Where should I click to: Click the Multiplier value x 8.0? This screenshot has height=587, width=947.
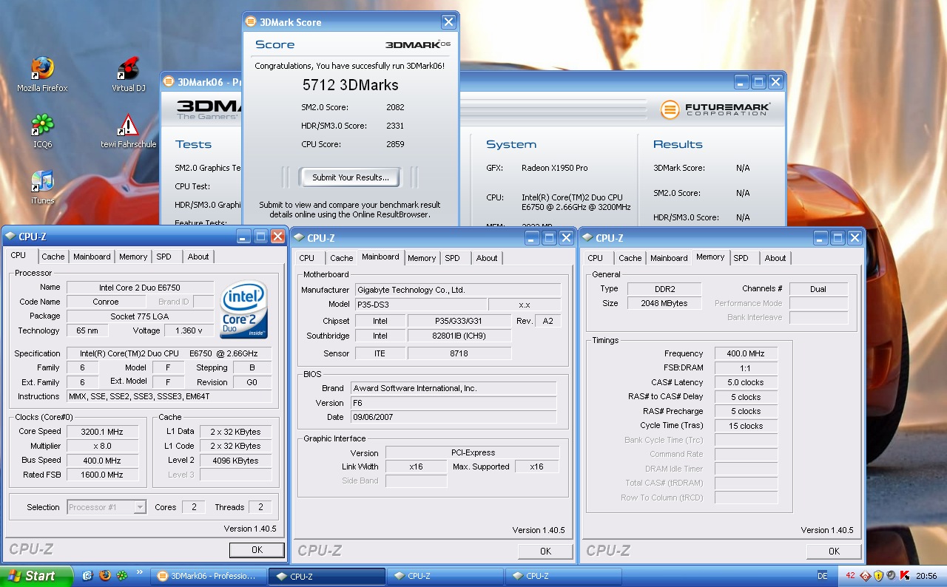[102, 446]
